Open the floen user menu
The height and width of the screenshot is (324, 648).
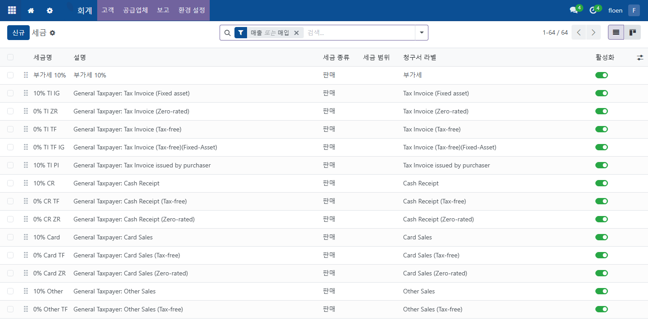pyautogui.click(x=615, y=10)
